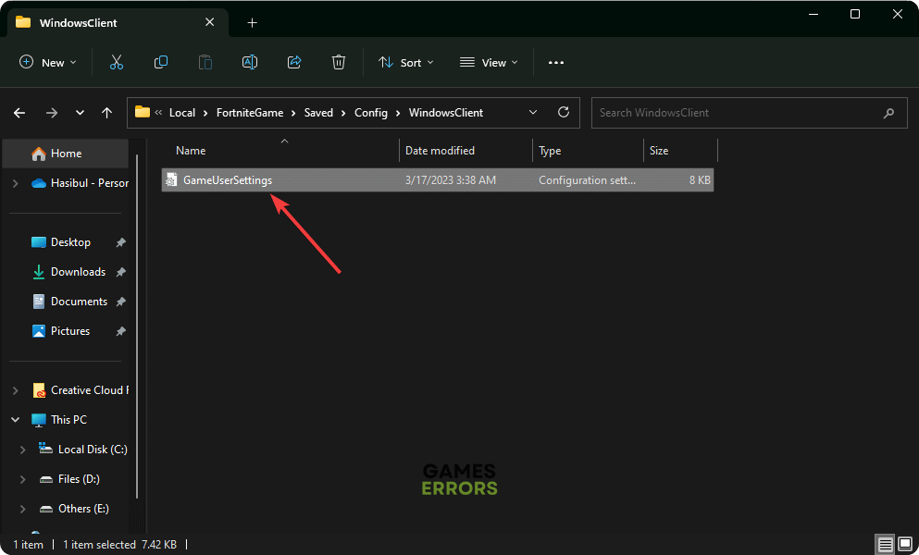Click the Share icon in toolbar
This screenshot has height=555, width=919.
pos(294,62)
